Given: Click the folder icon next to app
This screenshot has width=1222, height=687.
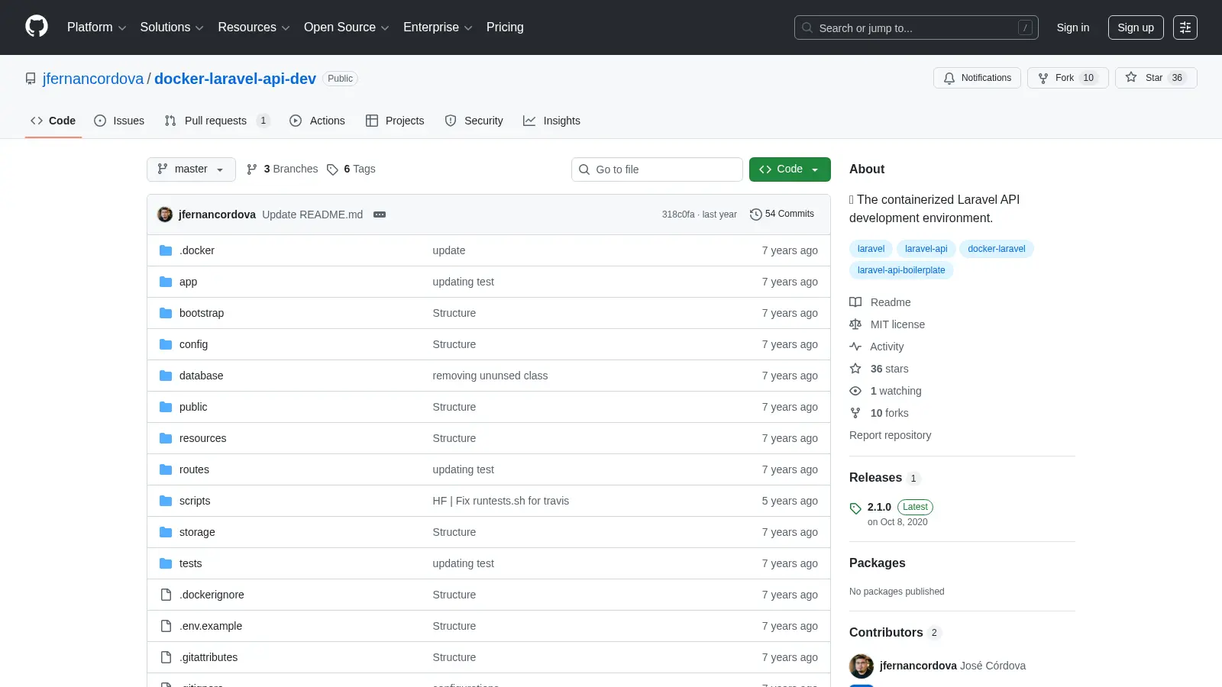Looking at the screenshot, I should (x=166, y=282).
